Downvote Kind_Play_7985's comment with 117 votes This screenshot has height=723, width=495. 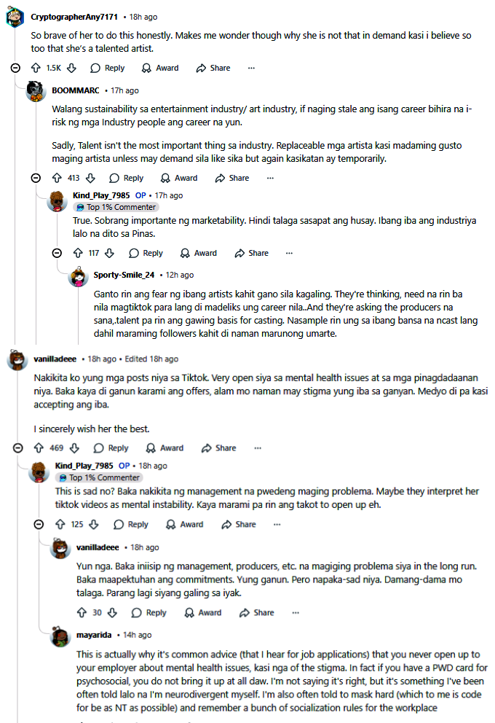point(110,253)
